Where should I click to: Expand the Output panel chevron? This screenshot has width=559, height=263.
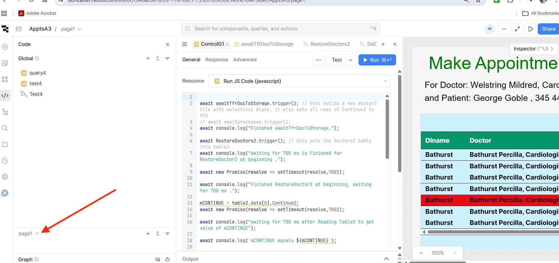click(x=386, y=259)
